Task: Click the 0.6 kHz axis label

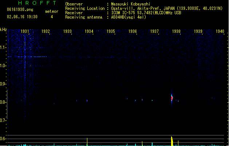Action: pyautogui.click(x=3, y=139)
